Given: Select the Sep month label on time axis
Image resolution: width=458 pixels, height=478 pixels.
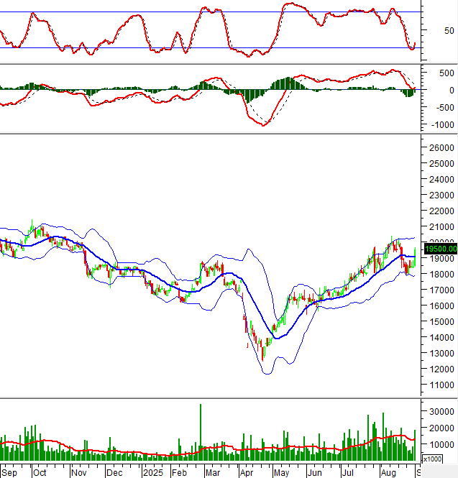Looking at the screenshot, I should tap(9, 472).
